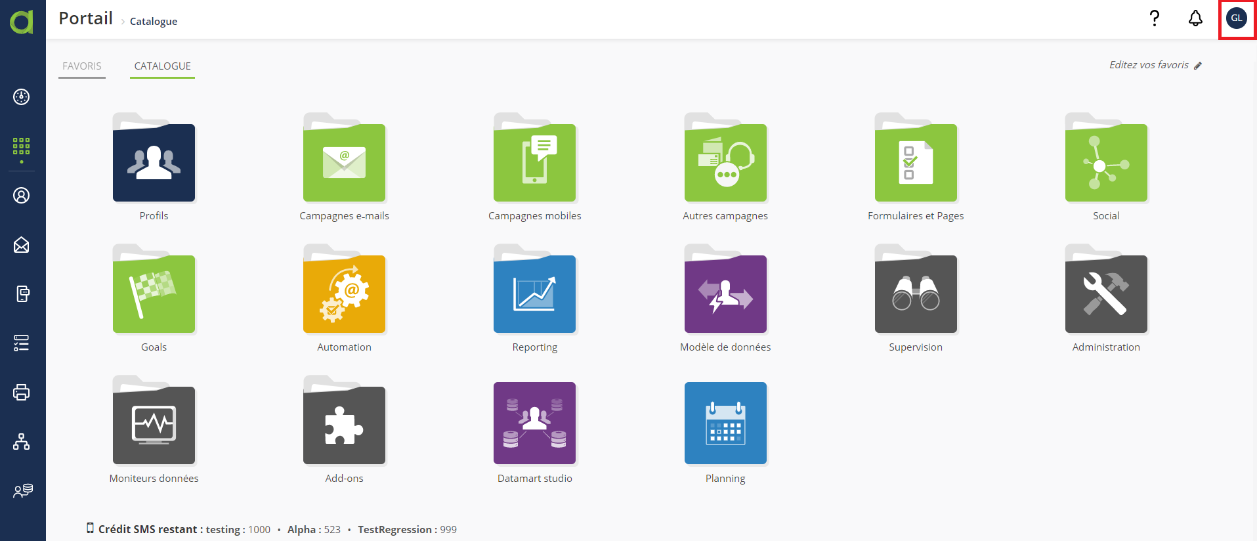Open the Supervision folder

[916, 294]
